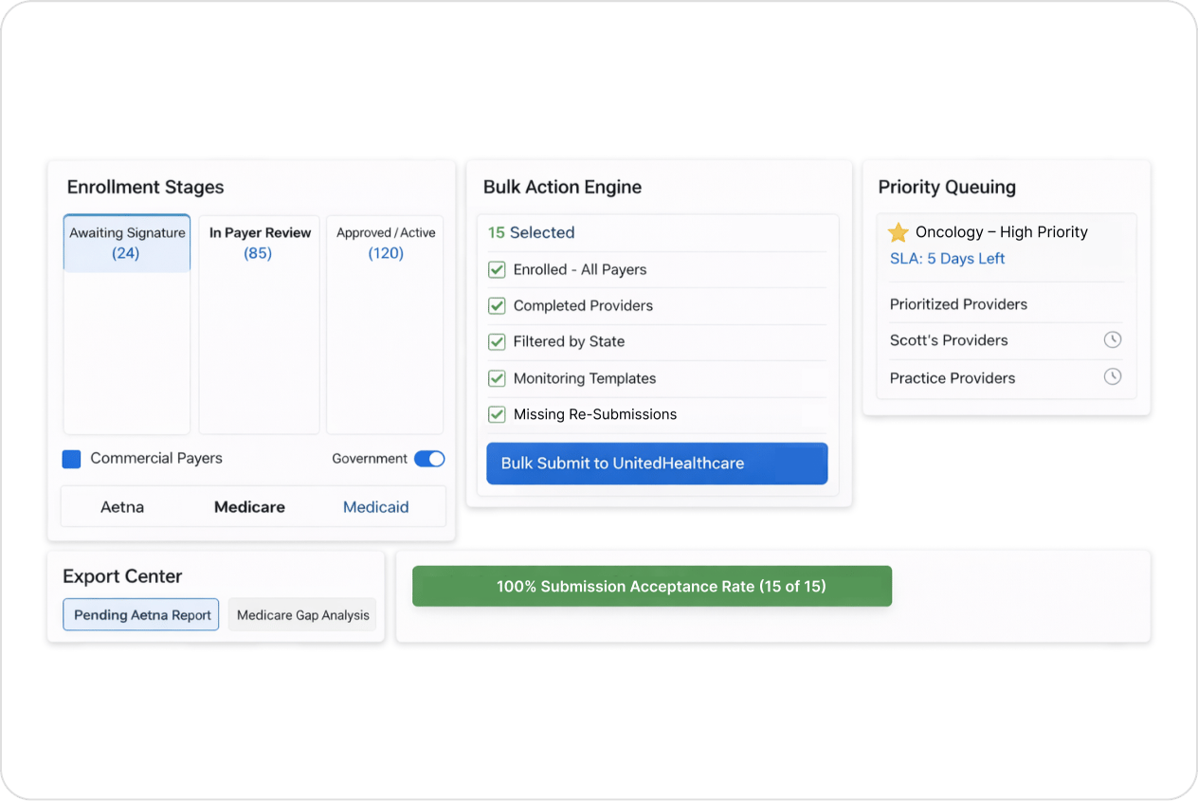Click the clock icon beside Practice Providers
Viewport: 1198px width, 801px height.
[x=1112, y=376]
